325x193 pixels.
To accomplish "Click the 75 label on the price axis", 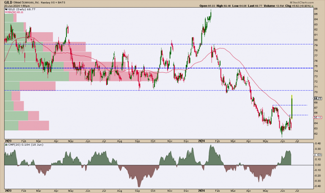I will [x=316, y=66].
